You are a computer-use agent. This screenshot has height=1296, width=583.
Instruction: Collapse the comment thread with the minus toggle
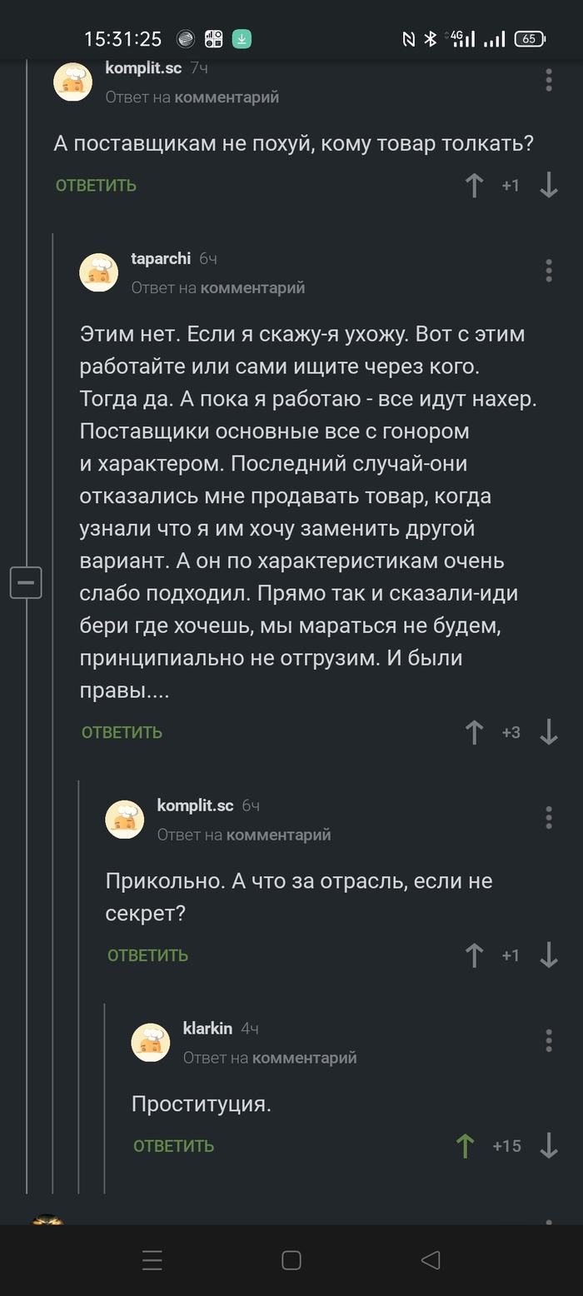[x=26, y=582]
